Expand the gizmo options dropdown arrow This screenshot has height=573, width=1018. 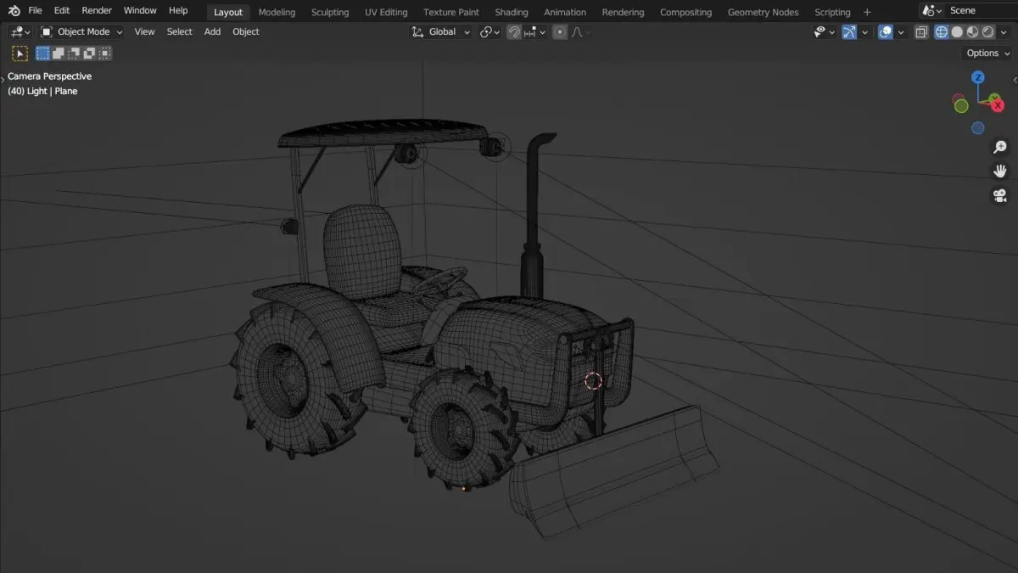click(864, 31)
